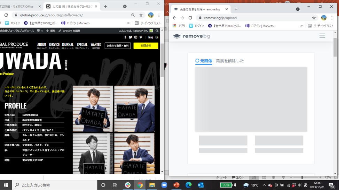Switch to 背景を削除した tab
The height and width of the screenshot is (190, 339).
coord(230,61)
